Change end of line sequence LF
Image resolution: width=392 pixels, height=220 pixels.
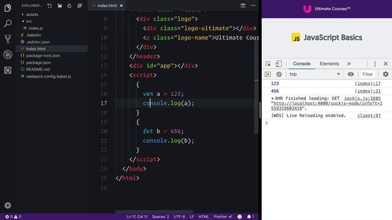192,217
